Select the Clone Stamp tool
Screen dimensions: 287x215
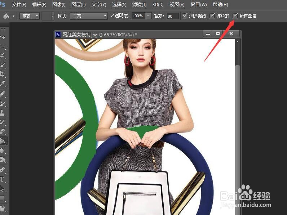[x=3, y=113]
